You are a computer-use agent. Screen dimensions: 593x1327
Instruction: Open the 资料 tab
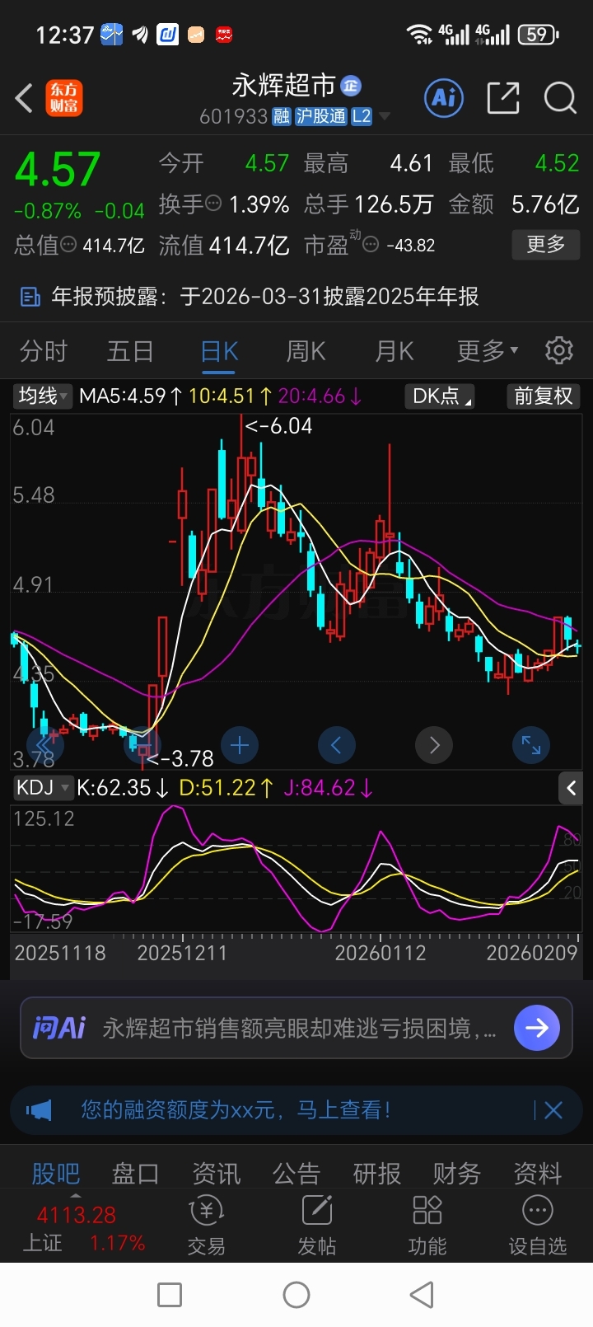(537, 1173)
